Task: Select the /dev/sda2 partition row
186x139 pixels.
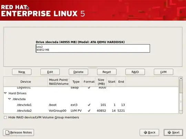Action: (91, 111)
